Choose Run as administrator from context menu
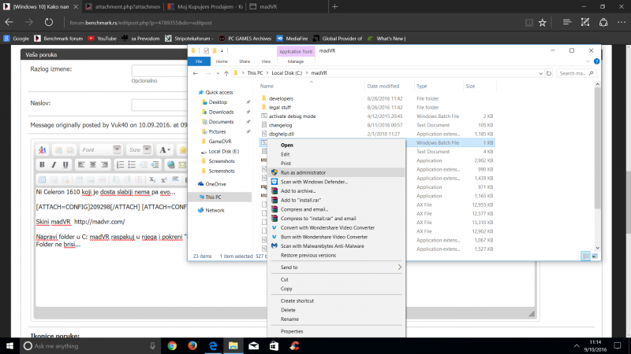The height and width of the screenshot is (354, 631). click(x=336, y=172)
